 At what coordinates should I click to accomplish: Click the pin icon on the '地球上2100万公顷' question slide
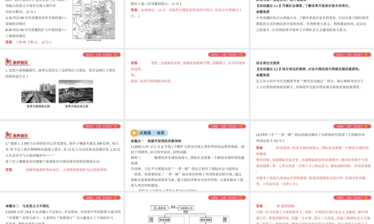click(116, 127)
